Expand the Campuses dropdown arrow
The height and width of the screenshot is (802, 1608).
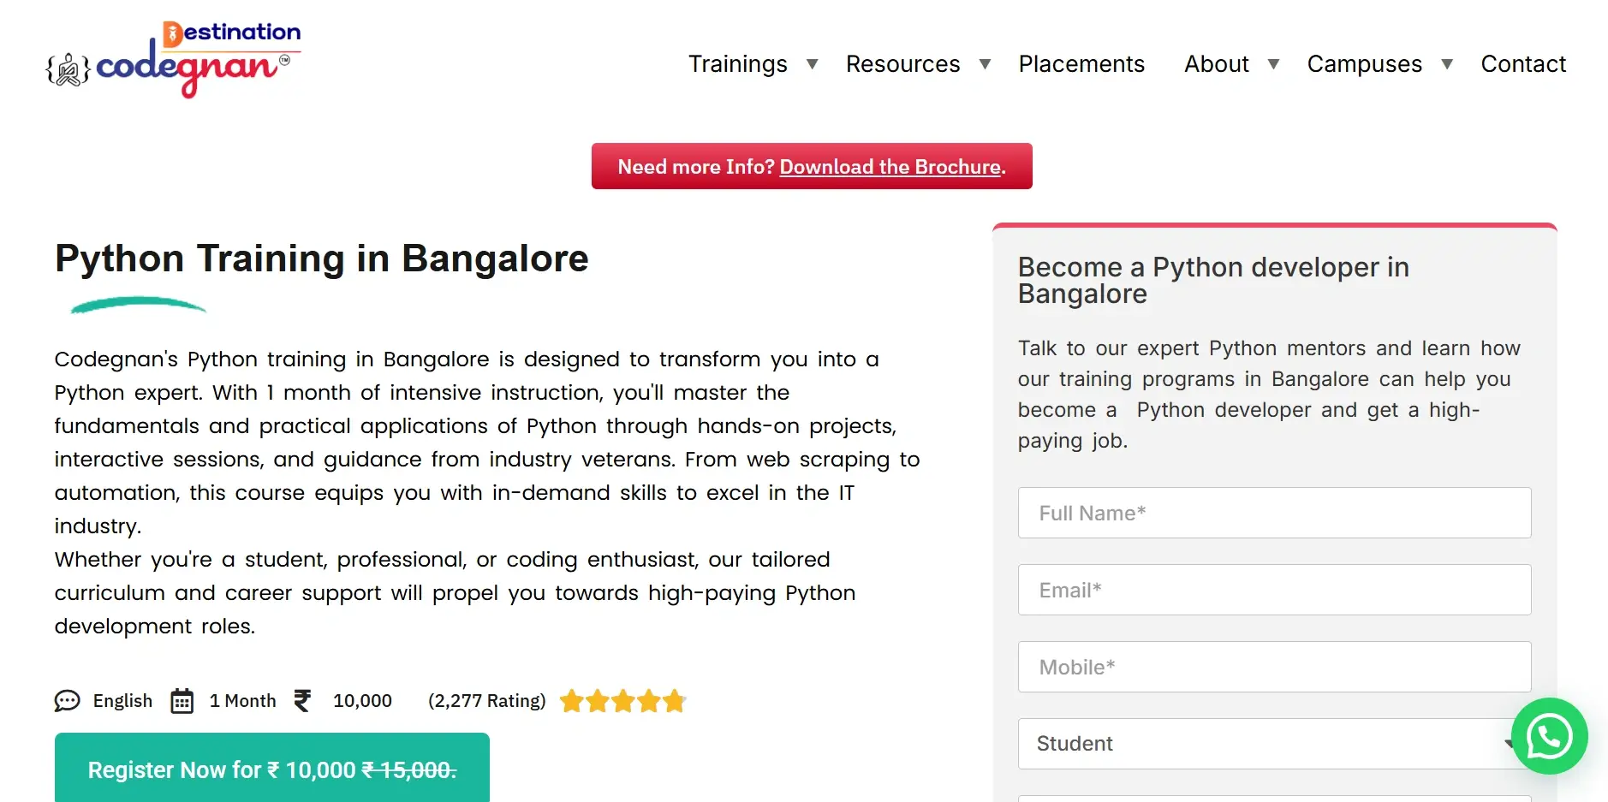1447,64
